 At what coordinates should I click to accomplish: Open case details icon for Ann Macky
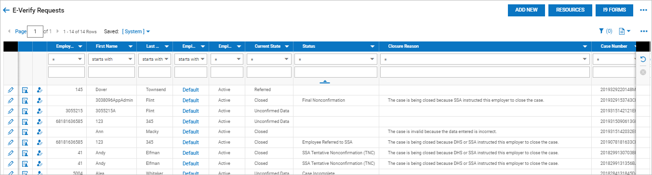pyautogui.click(x=25, y=132)
